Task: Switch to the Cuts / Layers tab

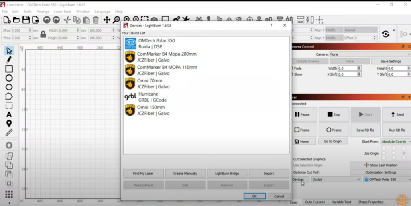Action: point(314,202)
